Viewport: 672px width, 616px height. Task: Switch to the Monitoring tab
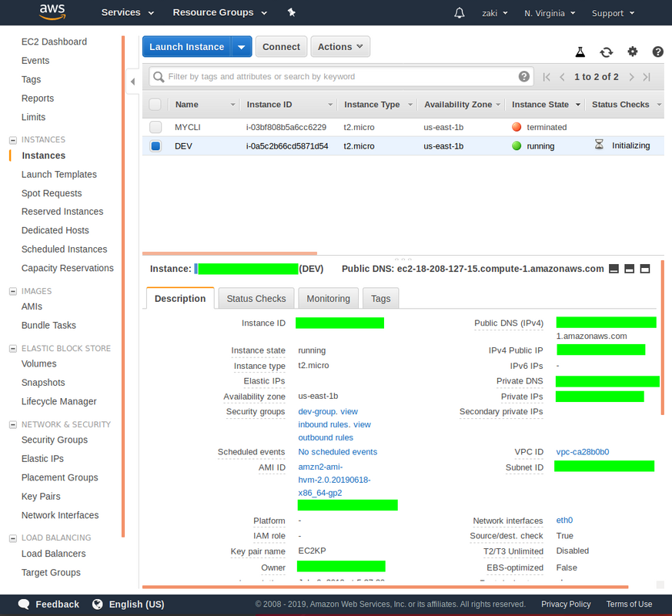tap(328, 297)
